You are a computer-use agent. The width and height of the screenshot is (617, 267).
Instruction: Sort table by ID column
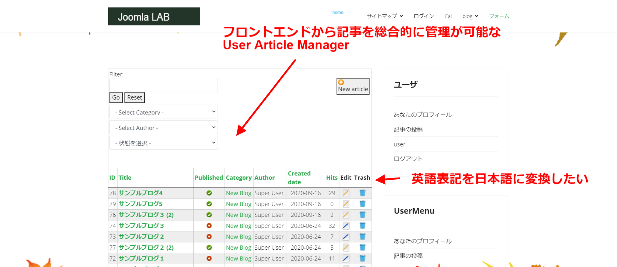click(x=112, y=178)
